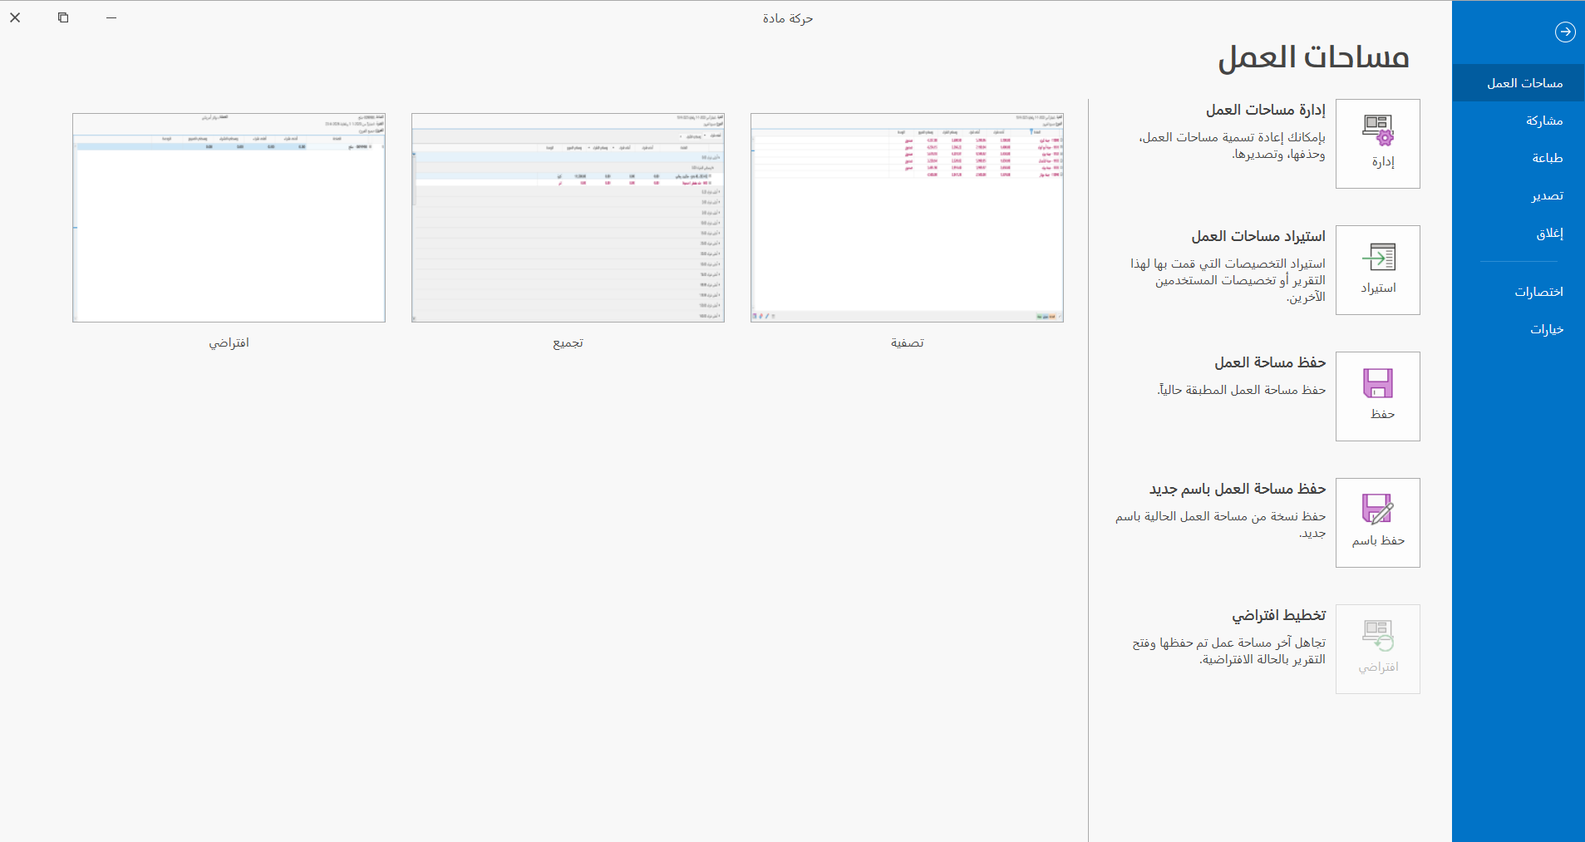1585x842 pixels.
Task: Click the تخطيط افتراضي heading
Action: point(1279,615)
